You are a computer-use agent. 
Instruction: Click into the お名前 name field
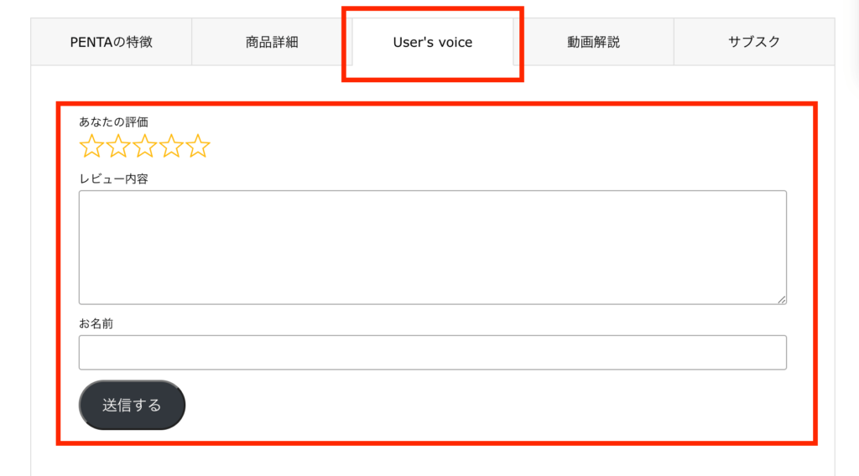coord(433,352)
